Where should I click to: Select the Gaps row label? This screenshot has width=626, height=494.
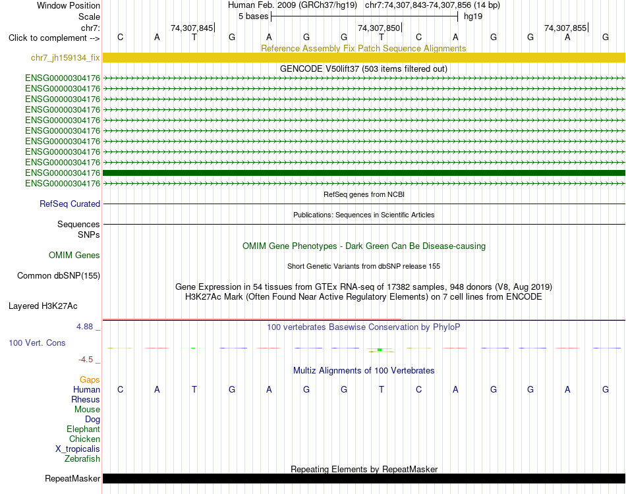(90, 379)
